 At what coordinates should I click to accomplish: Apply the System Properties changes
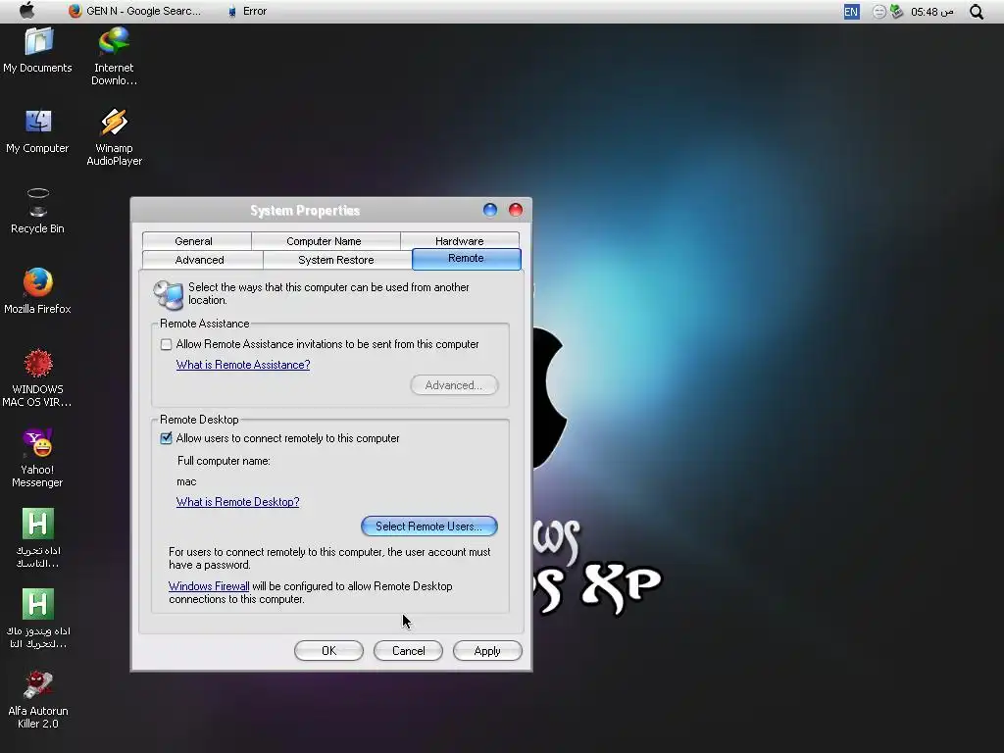487,651
